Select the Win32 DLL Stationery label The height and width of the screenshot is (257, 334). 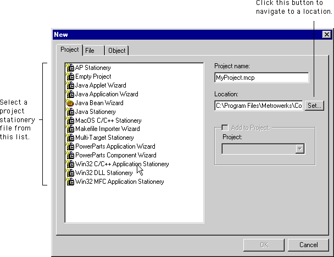(104, 173)
